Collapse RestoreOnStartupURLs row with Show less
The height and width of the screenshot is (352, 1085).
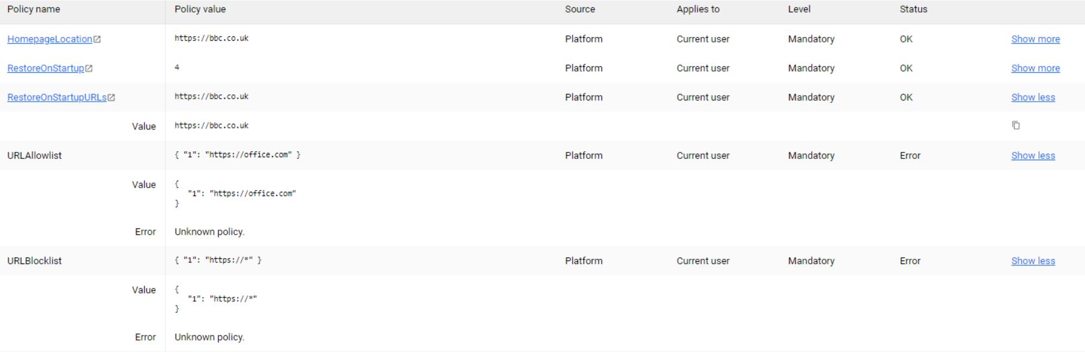[1033, 97]
